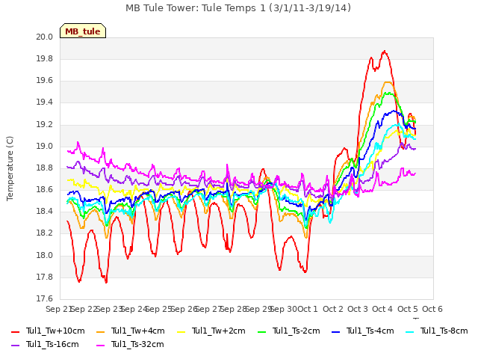Click the 17.6 y-axis tick label
Viewport: 478px width, 359px height.
tap(45, 299)
